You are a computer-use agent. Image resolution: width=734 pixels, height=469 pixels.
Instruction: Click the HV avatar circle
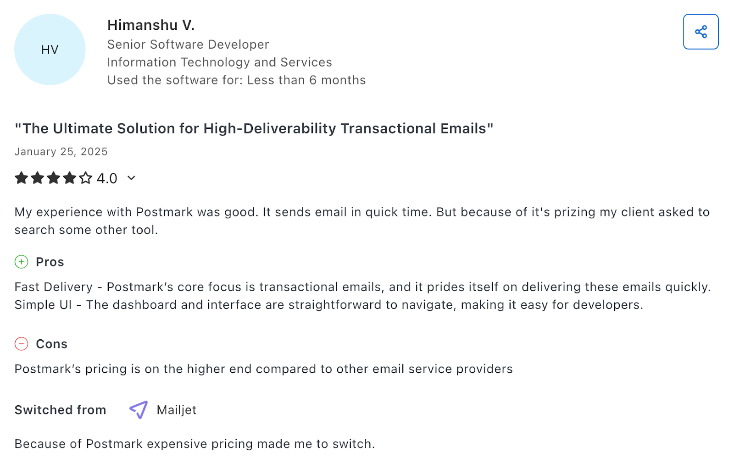pyautogui.click(x=50, y=50)
